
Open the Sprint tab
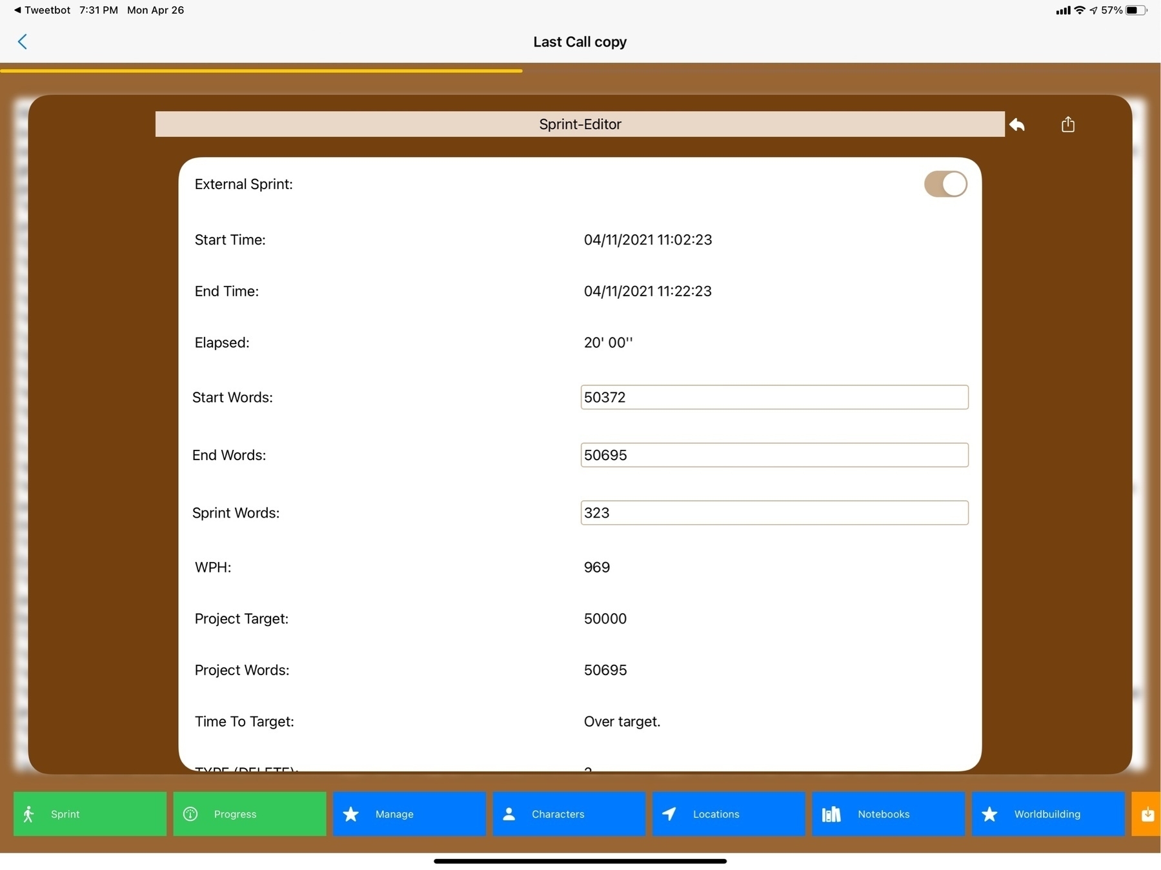tap(90, 814)
